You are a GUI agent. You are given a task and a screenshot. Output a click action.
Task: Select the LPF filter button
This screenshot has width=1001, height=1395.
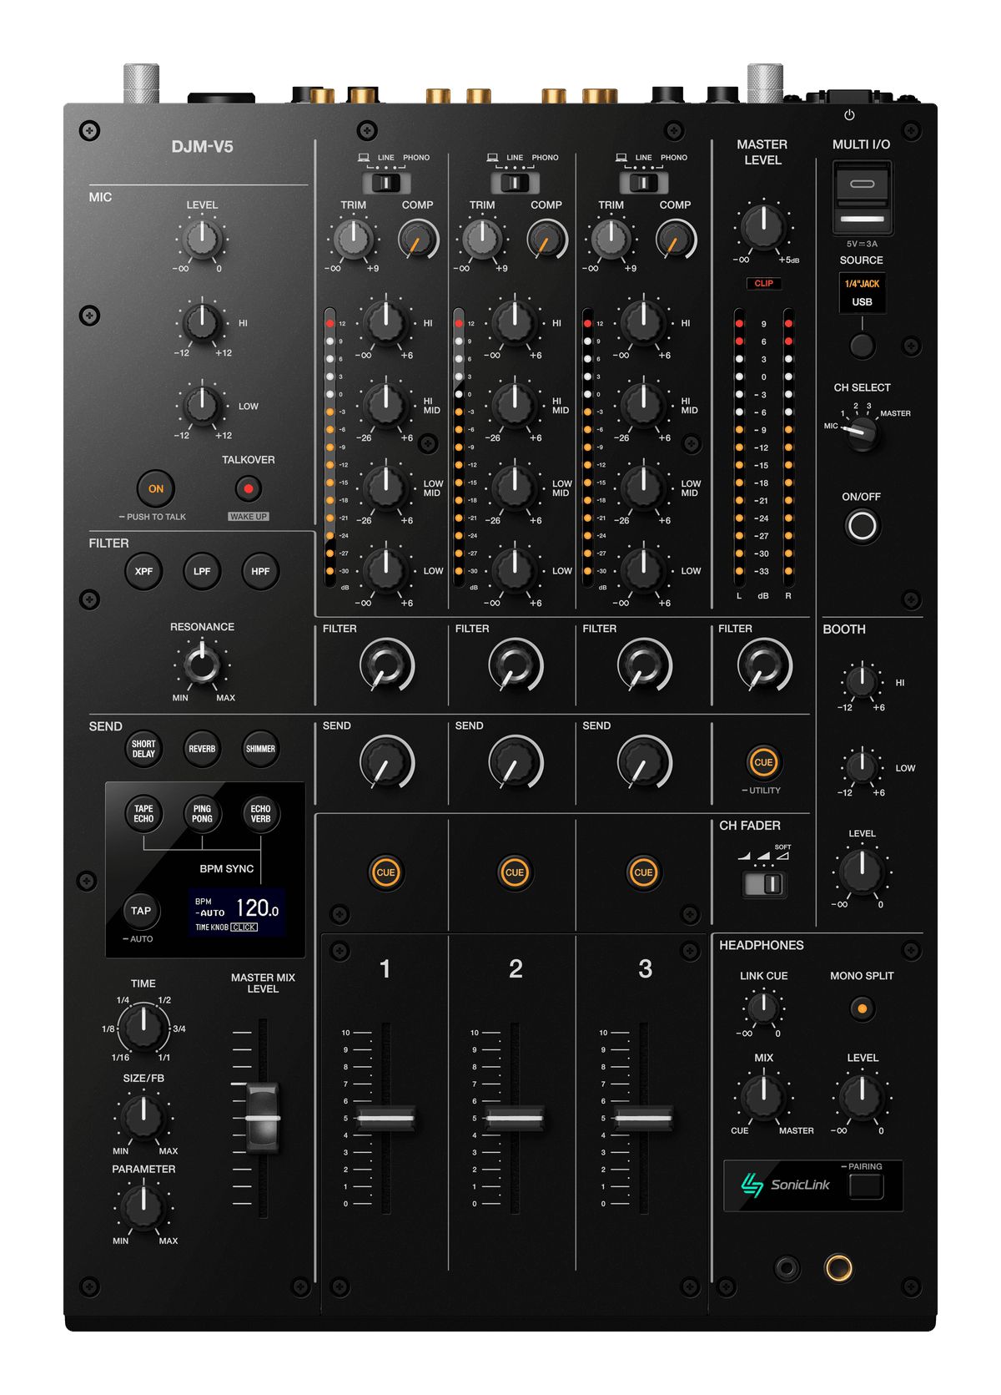coord(202,571)
